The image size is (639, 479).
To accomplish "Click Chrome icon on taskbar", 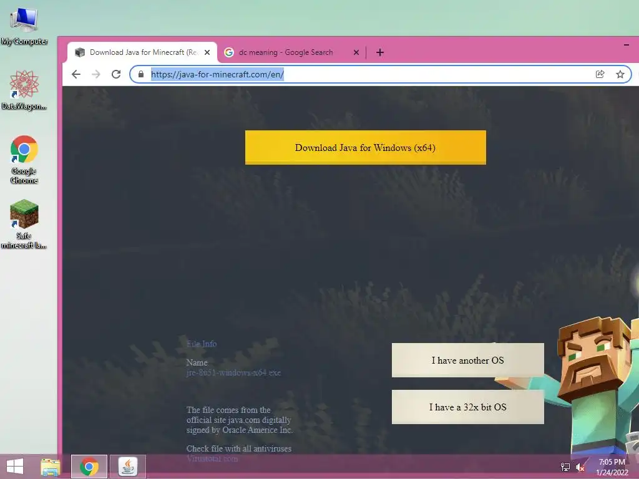I will tap(89, 467).
